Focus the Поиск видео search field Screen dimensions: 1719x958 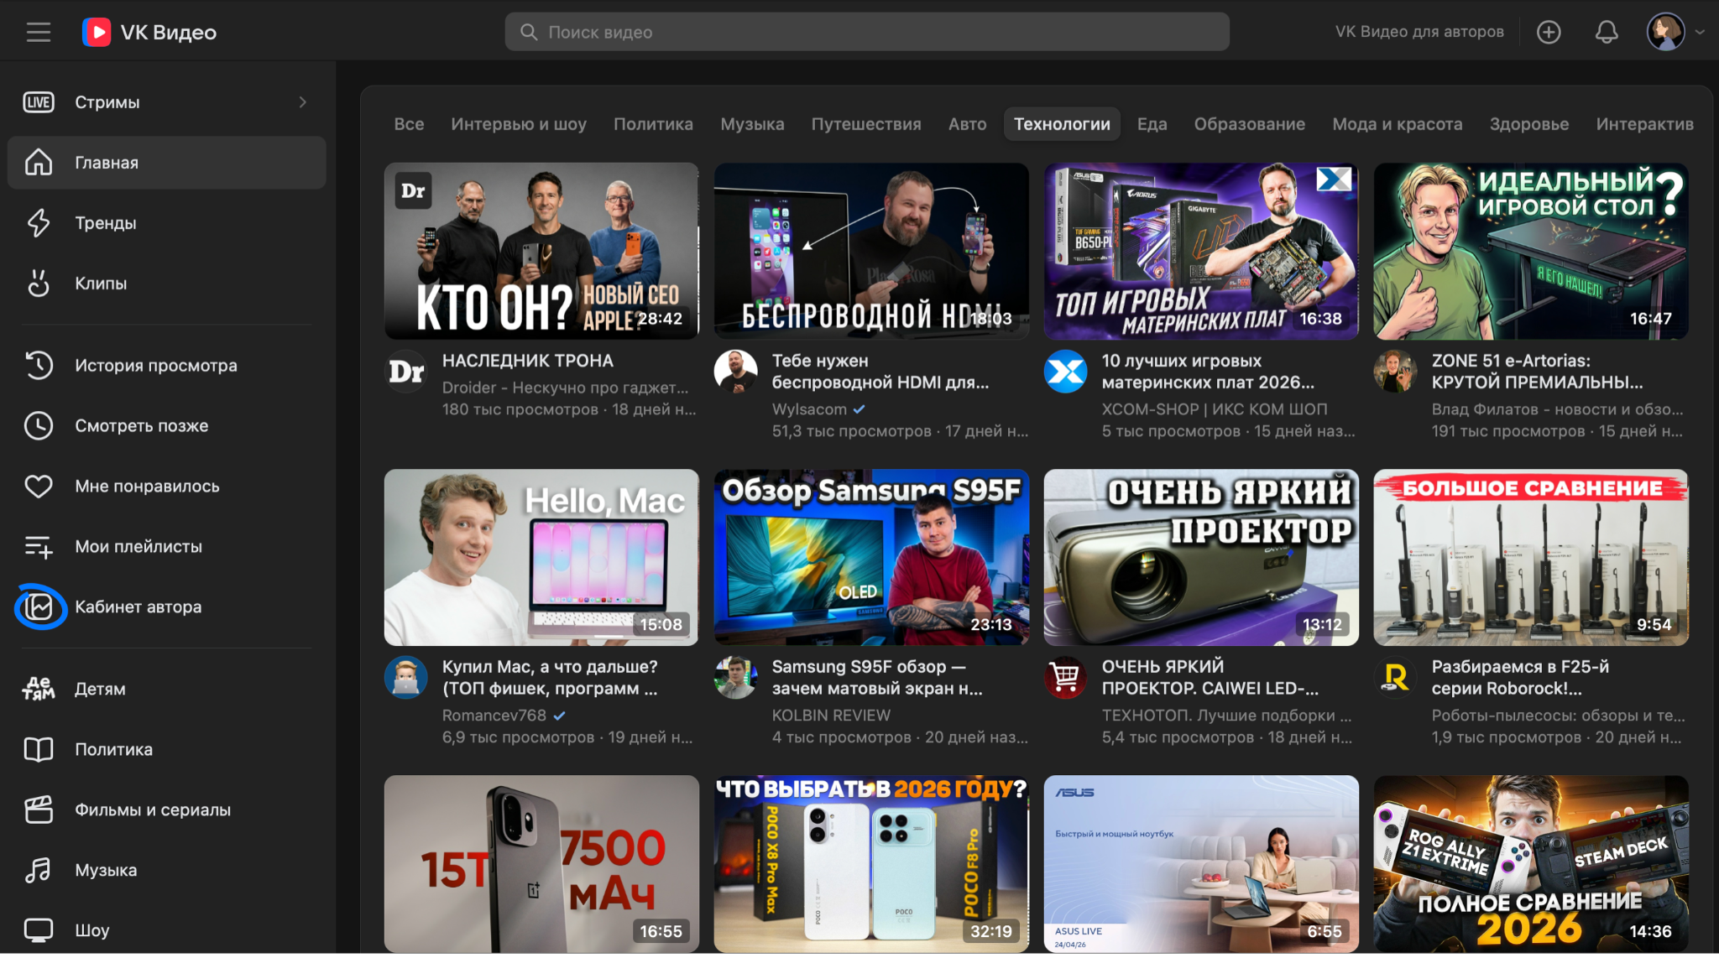pos(867,32)
